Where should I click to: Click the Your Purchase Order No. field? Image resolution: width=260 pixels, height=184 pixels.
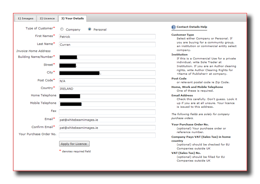click(x=107, y=135)
